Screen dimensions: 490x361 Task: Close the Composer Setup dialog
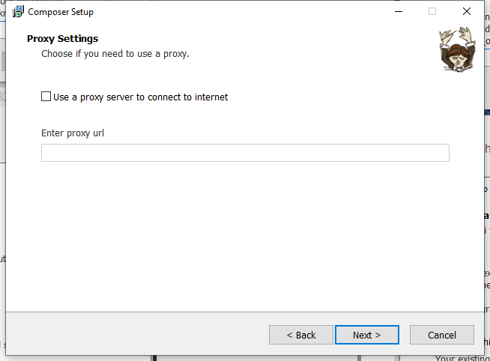[x=467, y=12]
